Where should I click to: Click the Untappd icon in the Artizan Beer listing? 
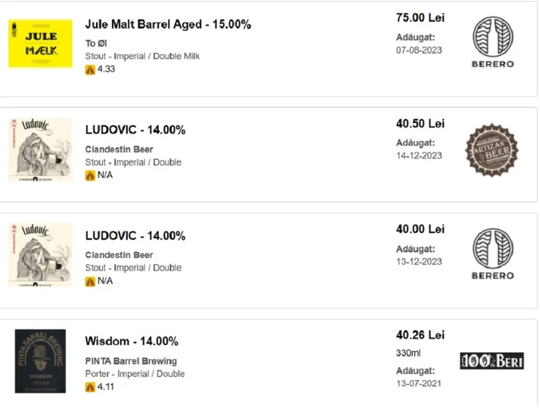[90, 175]
